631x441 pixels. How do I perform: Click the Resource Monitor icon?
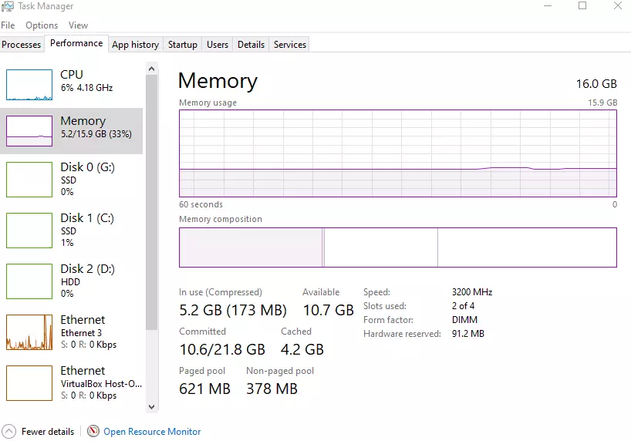(93, 432)
